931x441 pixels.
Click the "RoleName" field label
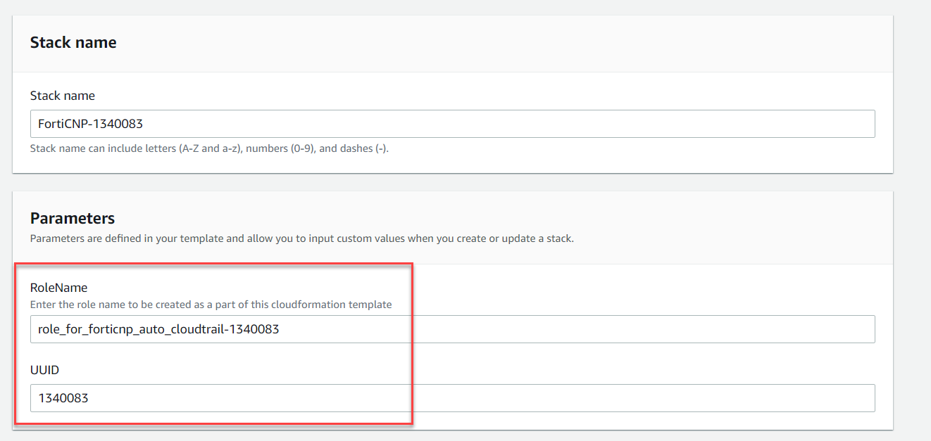[x=58, y=287]
